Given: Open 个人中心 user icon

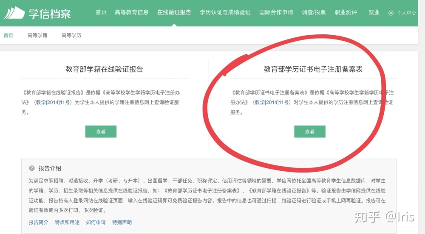Looking at the screenshot, I should tap(391, 13).
